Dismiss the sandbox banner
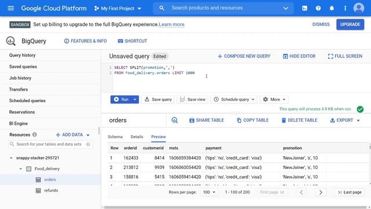The image size is (371, 209). click(321, 24)
